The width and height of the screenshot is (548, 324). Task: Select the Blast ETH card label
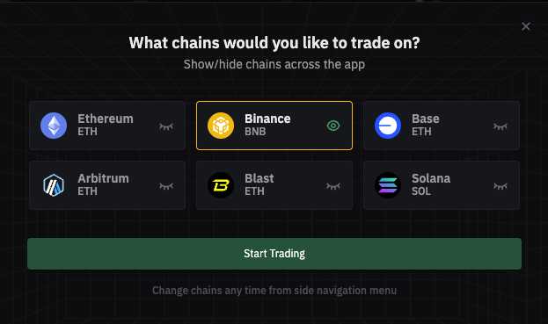pos(259,184)
